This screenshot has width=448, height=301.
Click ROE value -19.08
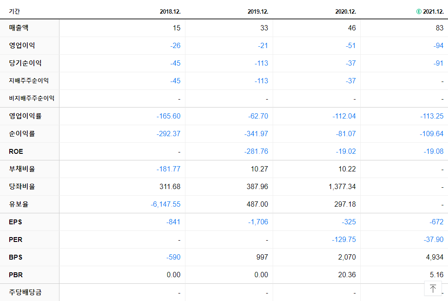433,152
